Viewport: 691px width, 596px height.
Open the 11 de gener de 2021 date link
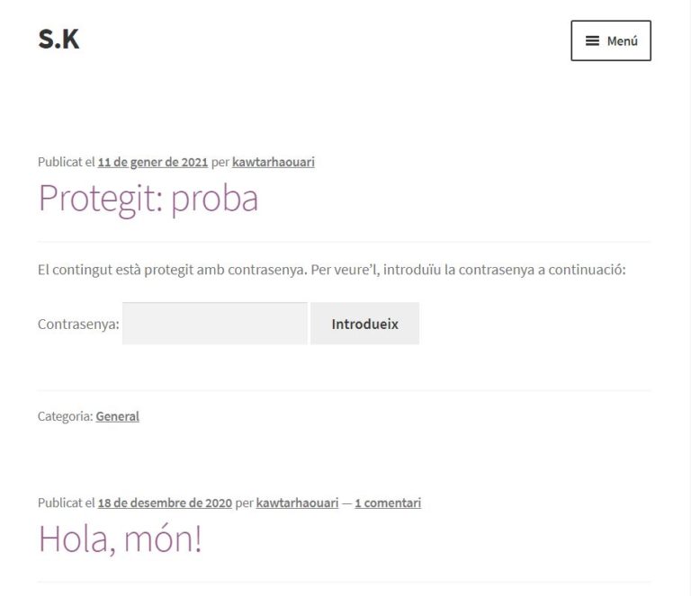coord(152,163)
